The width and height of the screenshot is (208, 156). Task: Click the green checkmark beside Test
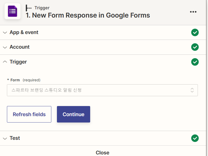[x=195, y=138]
